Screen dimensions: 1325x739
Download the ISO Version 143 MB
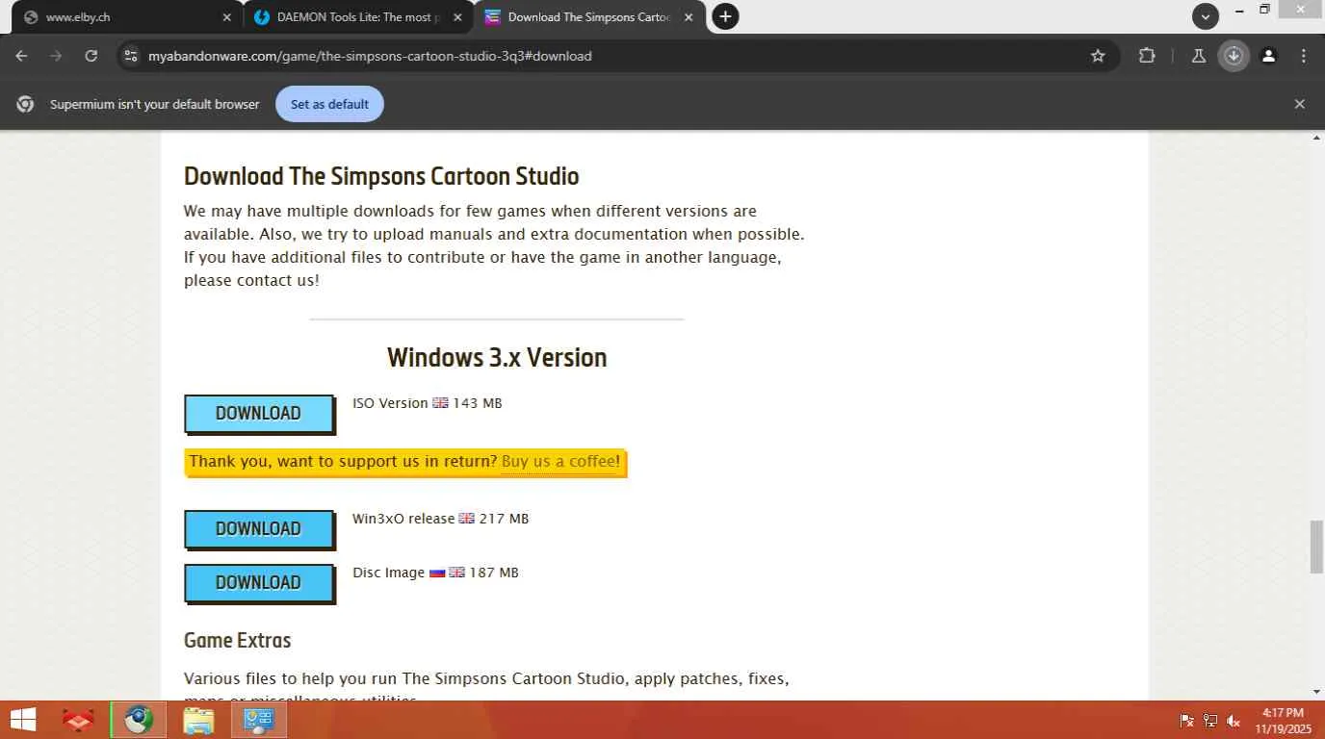(258, 413)
